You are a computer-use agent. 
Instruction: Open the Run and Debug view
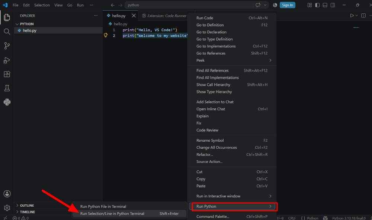[7, 60]
